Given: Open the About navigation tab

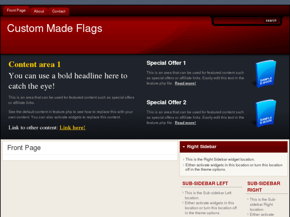Looking at the screenshot, I should point(39,12).
